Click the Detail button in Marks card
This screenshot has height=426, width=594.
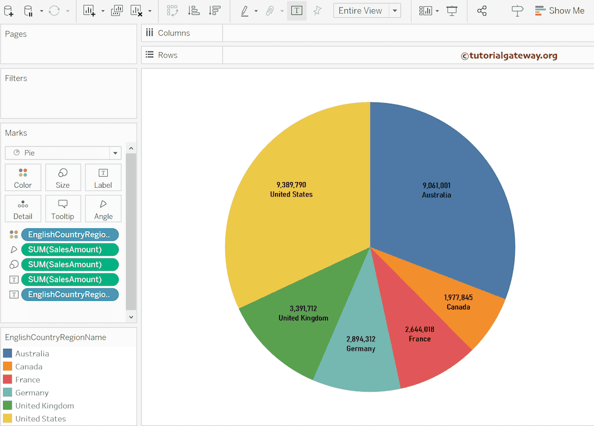click(23, 209)
